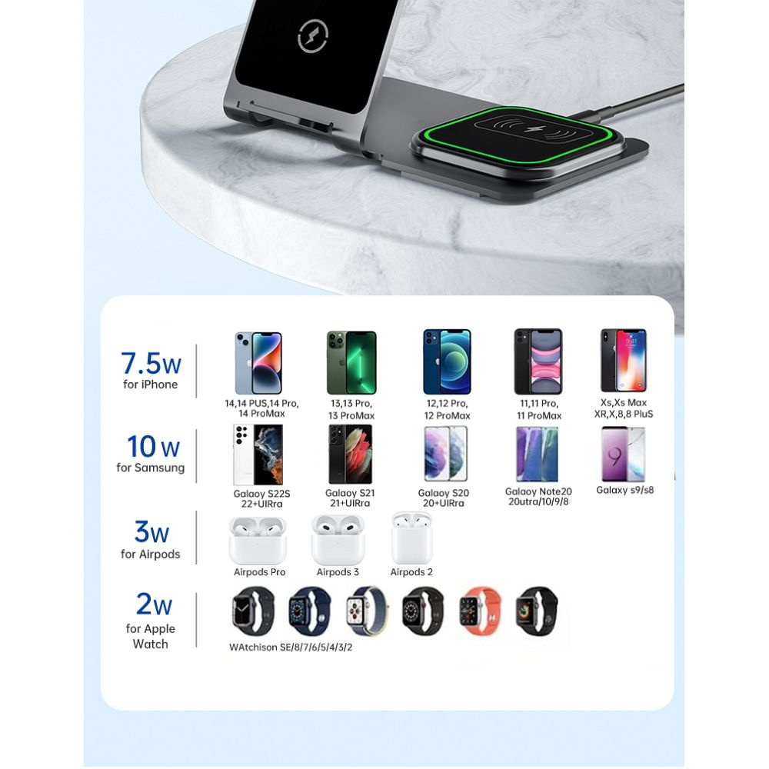
Task: Click the Galaxy Note20 phone image
Action: (x=537, y=454)
